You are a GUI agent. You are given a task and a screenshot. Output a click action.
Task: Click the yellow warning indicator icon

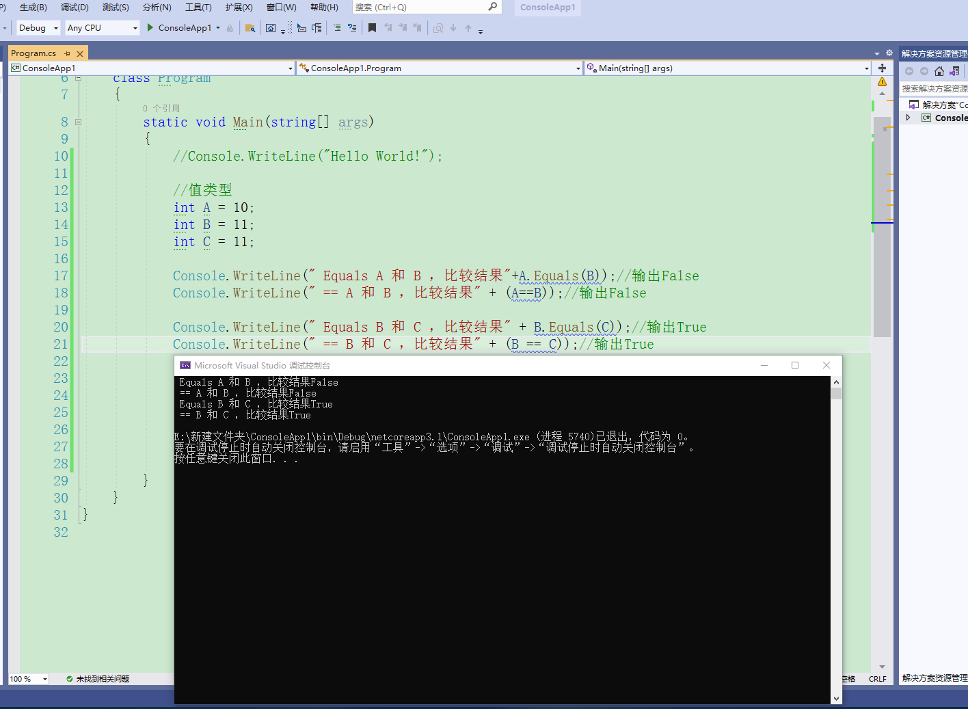(x=883, y=82)
